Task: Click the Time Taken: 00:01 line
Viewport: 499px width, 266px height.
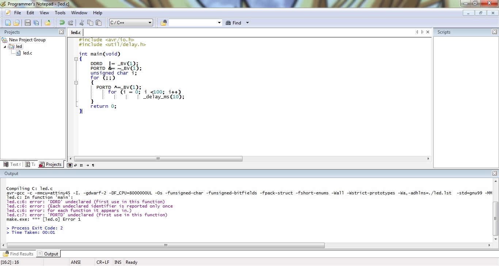Action: pos(31,232)
